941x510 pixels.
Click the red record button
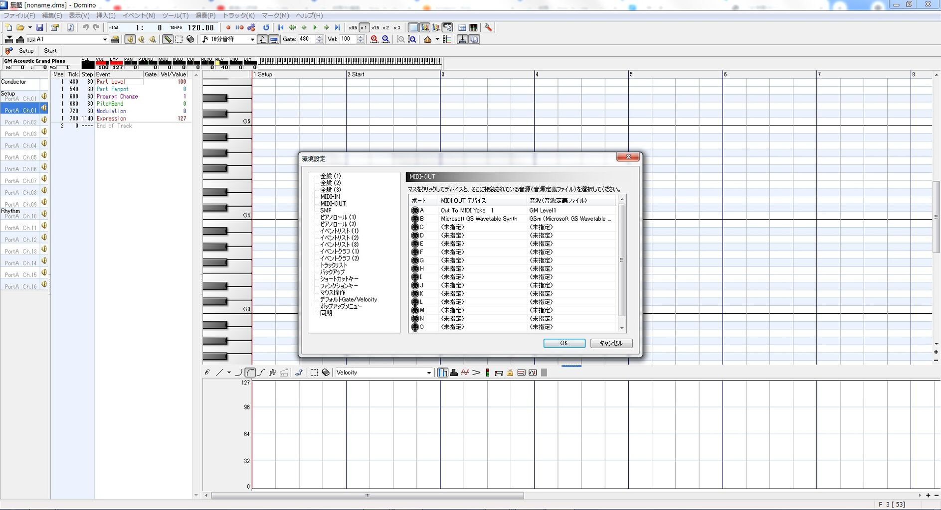tap(228, 28)
